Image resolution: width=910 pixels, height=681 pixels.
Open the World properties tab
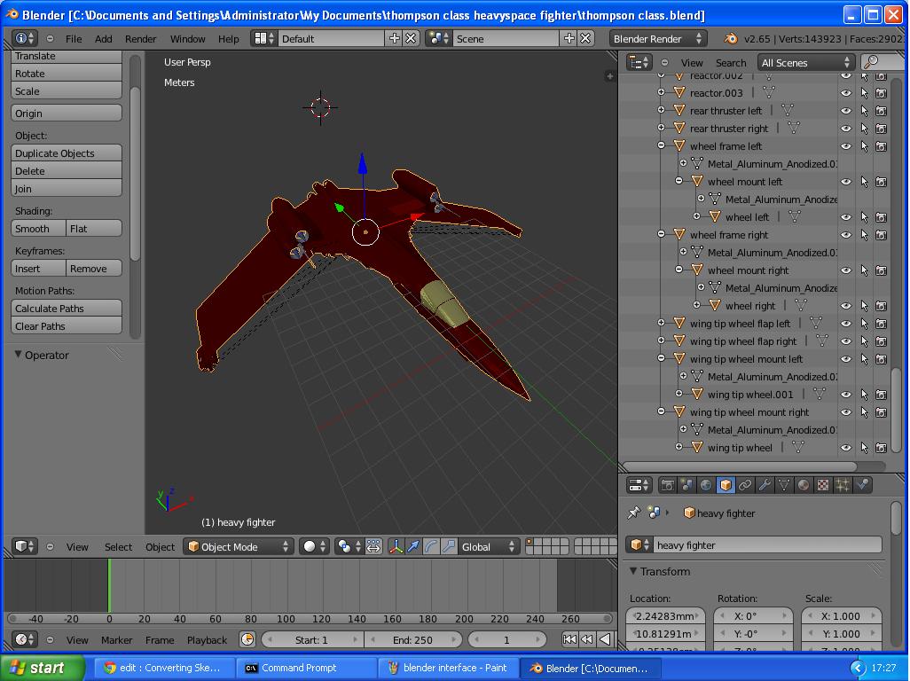click(x=705, y=484)
